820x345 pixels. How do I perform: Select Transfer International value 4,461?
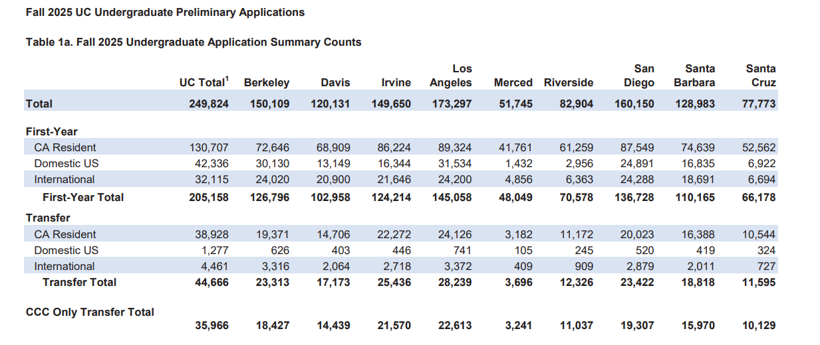(x=215, y=266)
